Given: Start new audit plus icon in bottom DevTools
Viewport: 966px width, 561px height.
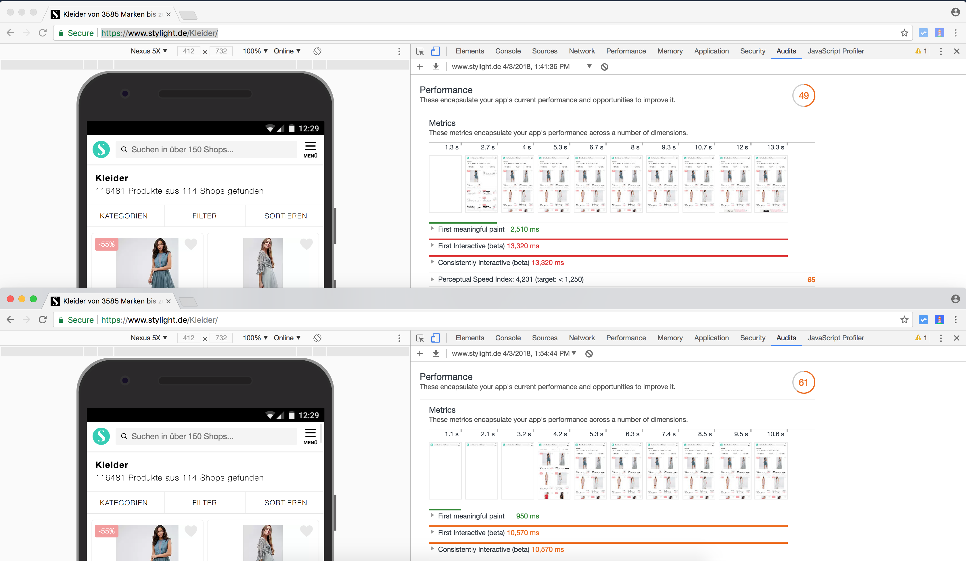Looking at the screenshot, I should [420, 353].
